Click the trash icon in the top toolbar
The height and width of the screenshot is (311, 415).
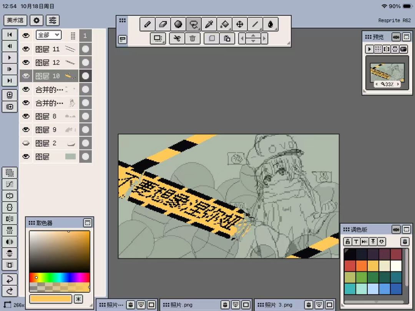click(193, 39)
